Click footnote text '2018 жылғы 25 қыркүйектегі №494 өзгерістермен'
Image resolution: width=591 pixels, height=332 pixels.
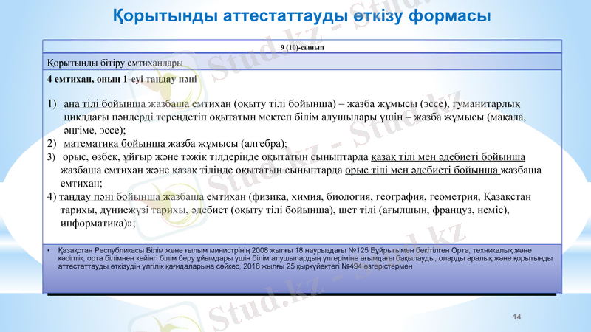pyautogui.click(x=328, y=266)
